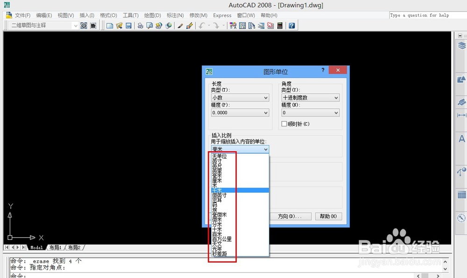Click the 帮助(H) button in dialog
467x278 pixels.
pyautogui.click(x=328, y=216)
